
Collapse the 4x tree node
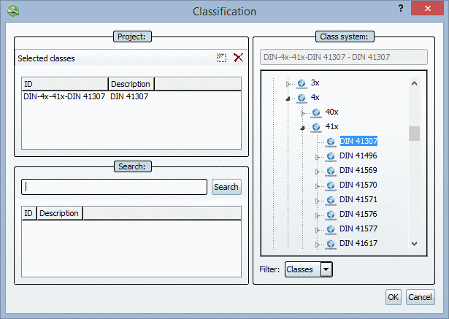pos(288,99)
